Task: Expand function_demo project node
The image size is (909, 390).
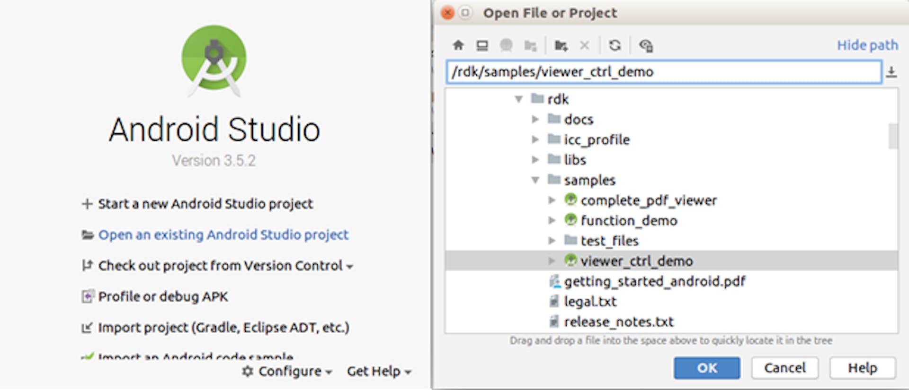Action: point(552,220)
